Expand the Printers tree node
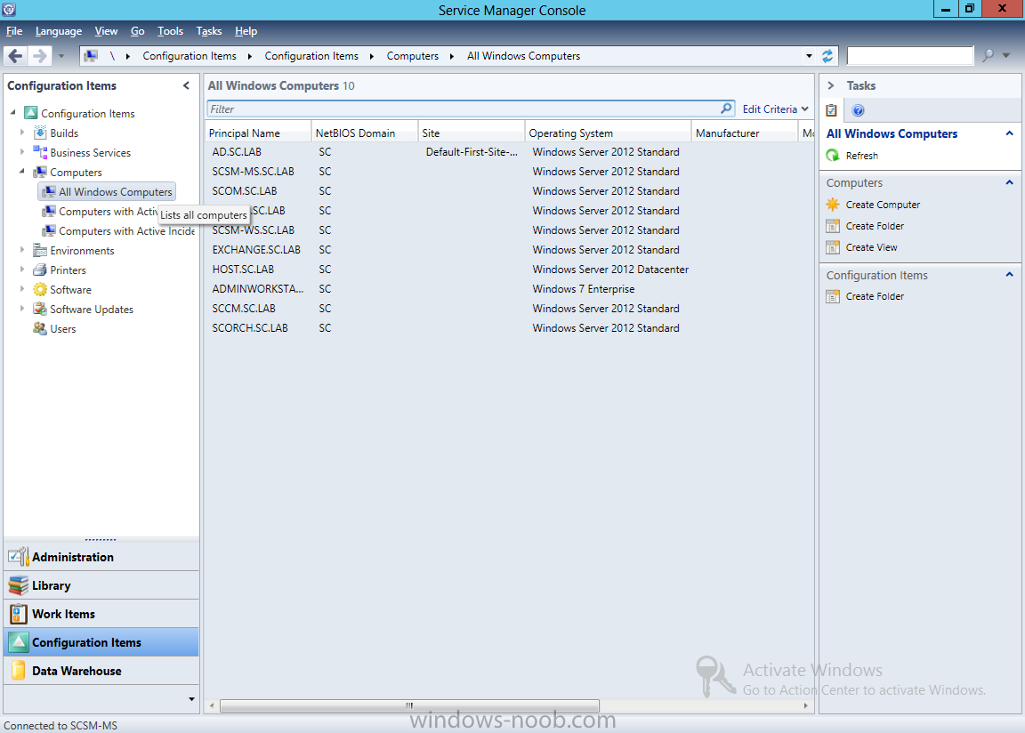1025x733 pixels. pos(22,270)
